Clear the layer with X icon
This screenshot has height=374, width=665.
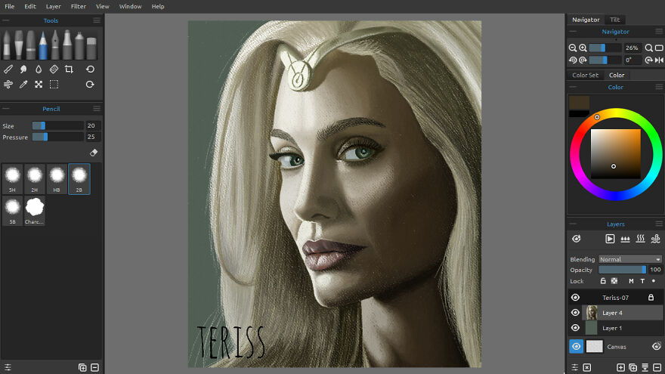pos(587,367)
